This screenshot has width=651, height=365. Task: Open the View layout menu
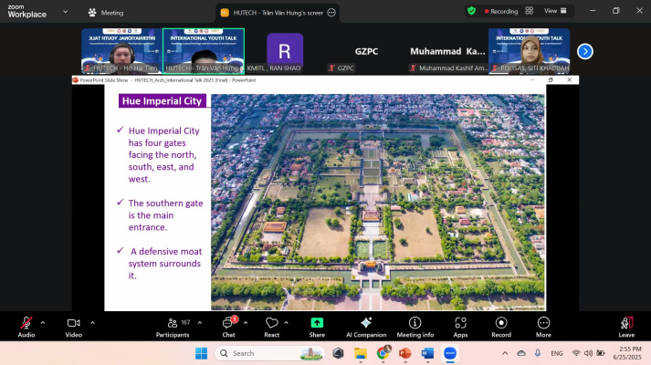553,11
